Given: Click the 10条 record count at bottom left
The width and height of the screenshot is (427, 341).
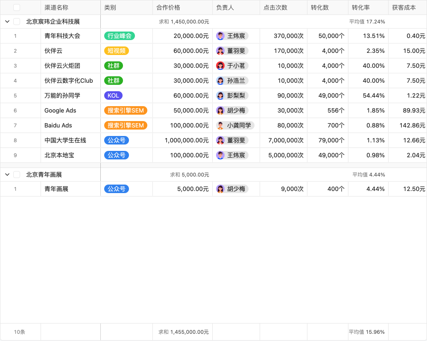Looking at the screenshot, I should tap(20, 332).
